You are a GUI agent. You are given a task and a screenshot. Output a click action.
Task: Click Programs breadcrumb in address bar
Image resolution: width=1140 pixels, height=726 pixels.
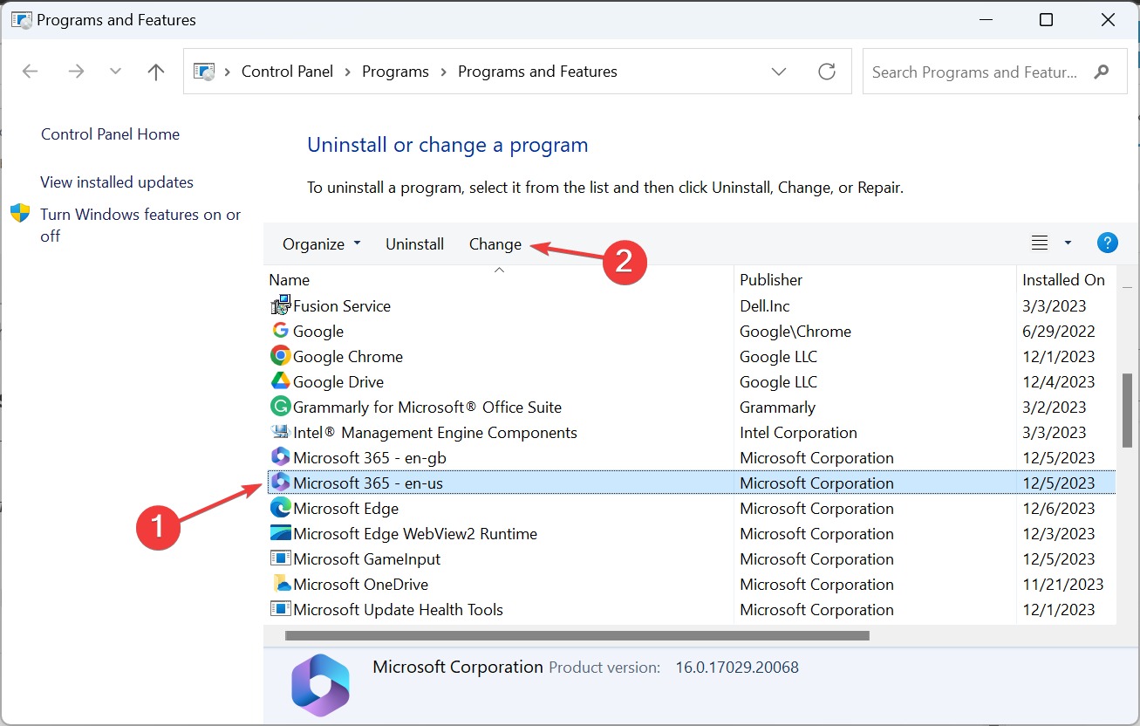pyautogui.click(x=395, y=72)
